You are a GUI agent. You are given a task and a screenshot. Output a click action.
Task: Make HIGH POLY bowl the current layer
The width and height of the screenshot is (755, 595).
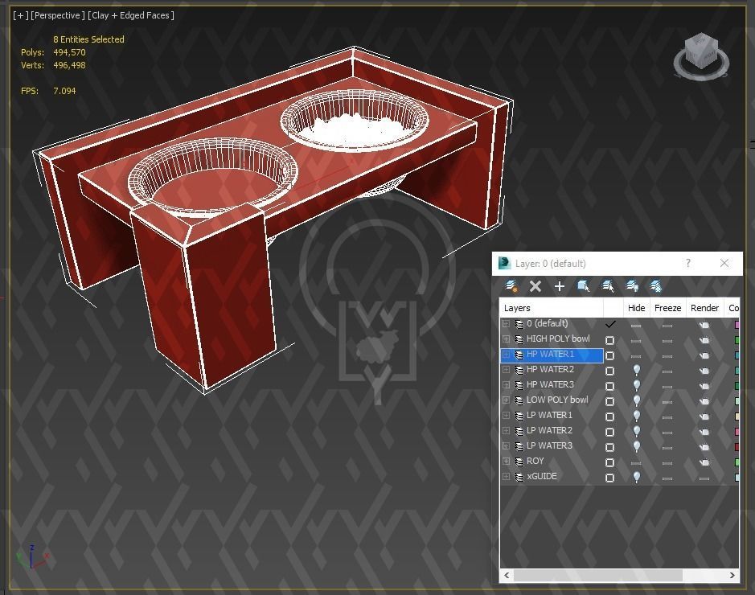609,340
